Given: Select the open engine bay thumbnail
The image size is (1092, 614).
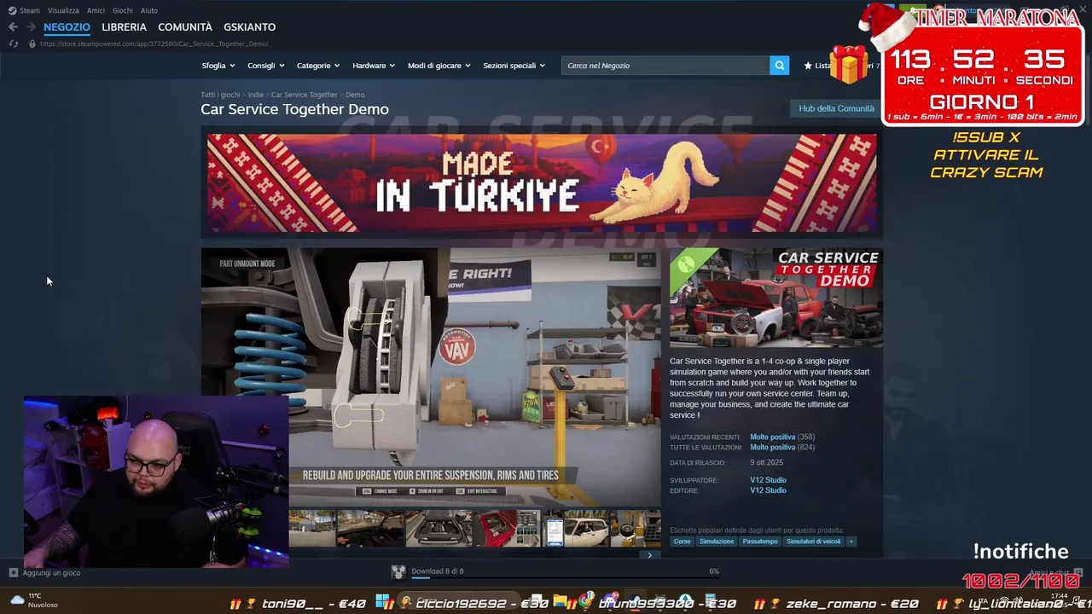Looking at the screenshot, I should coord(439,529).
